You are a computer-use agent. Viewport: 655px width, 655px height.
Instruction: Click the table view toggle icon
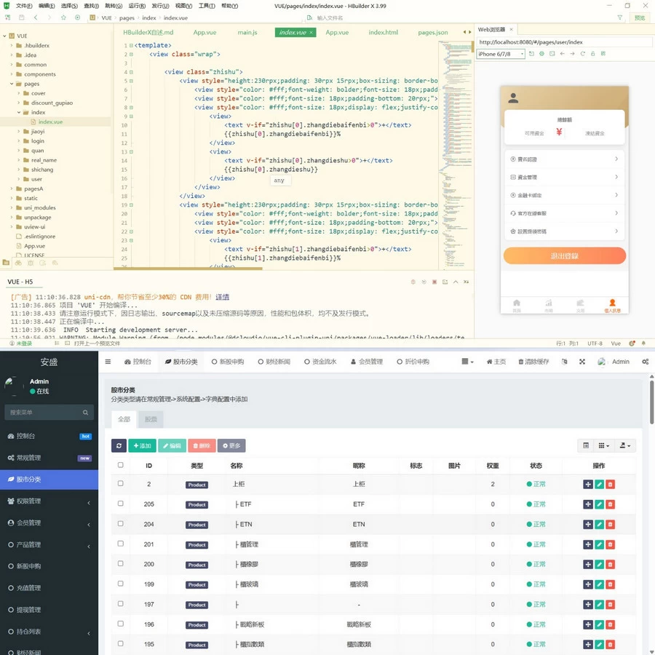pos(586,445)
